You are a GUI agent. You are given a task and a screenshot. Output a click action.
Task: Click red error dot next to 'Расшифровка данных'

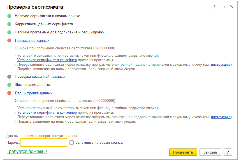point(9,93)
